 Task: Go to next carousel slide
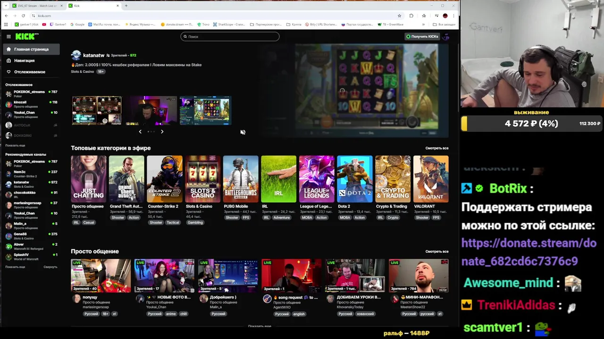162,132
